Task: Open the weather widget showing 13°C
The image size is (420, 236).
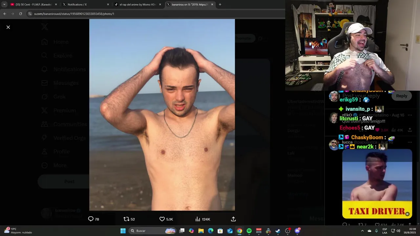Action: (x=18, y=231)
